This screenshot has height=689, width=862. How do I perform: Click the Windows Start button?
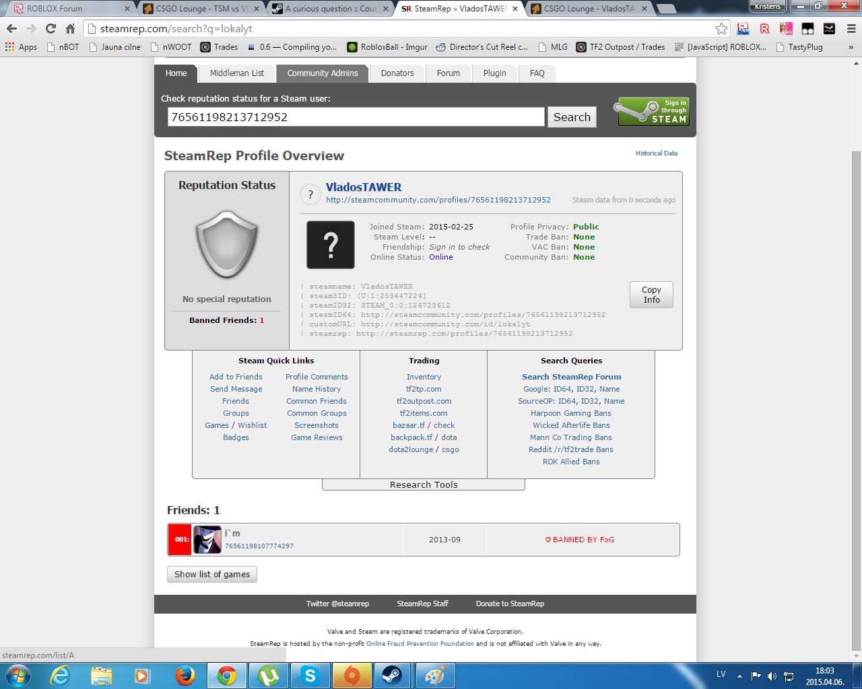[18, 675]
